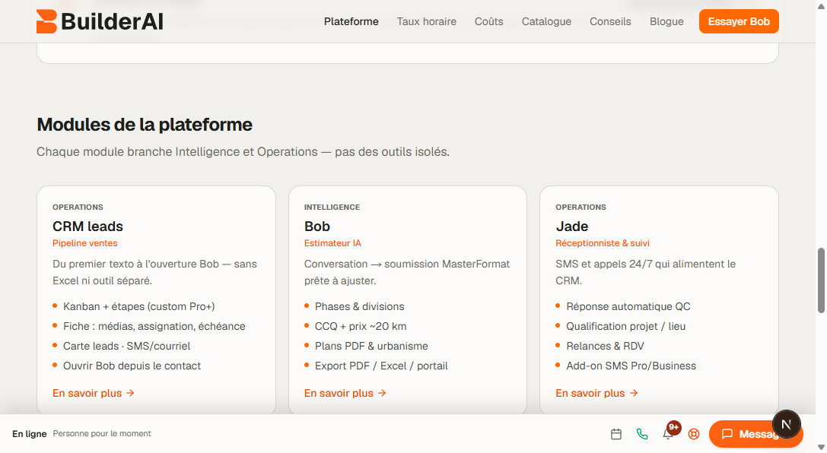Click 'Réponse automatique QC' bullet

tap(628, 306)
